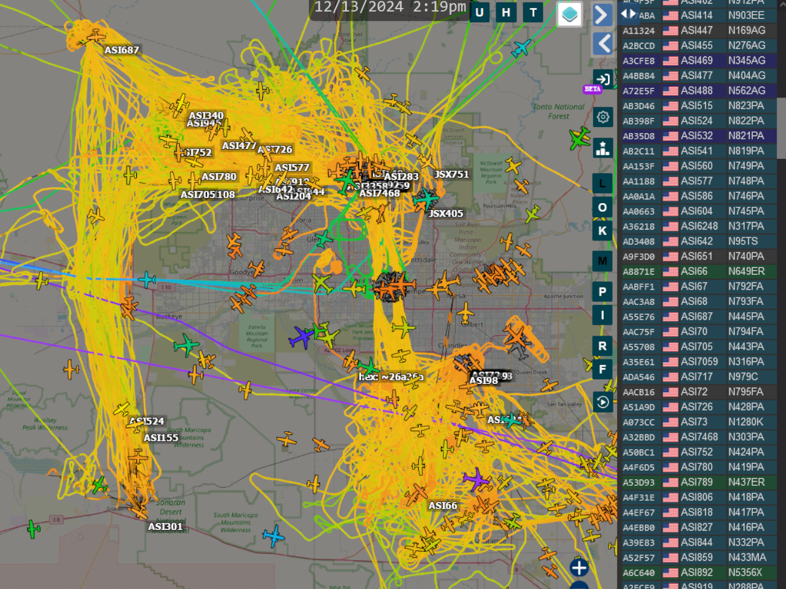
Task: Open the history replay icon
Action: click(x=603, y=402)
